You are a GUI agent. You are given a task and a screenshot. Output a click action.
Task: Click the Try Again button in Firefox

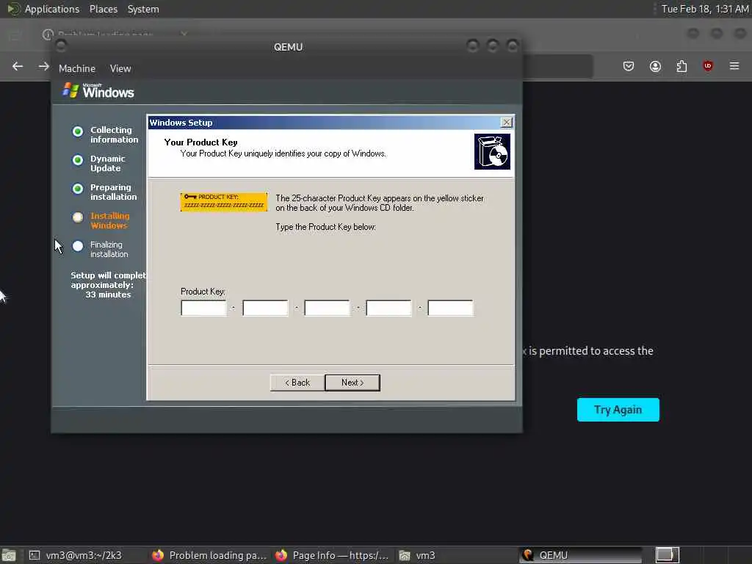tap(618, 410)
